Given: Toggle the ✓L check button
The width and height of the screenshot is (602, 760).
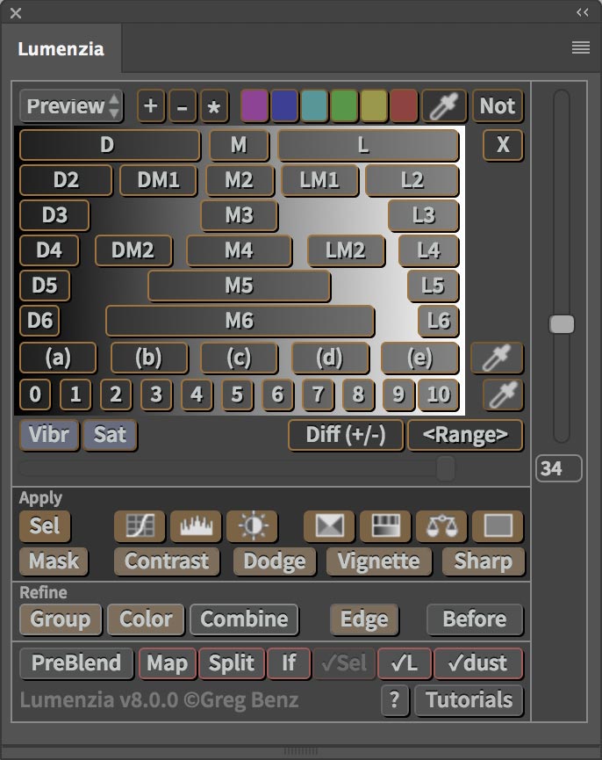Looking at the screenshot, I should click(404, 663).
